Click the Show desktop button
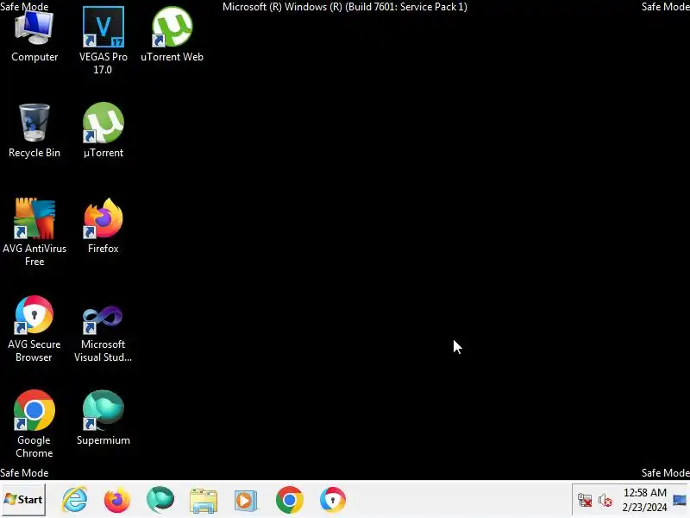 680,500
